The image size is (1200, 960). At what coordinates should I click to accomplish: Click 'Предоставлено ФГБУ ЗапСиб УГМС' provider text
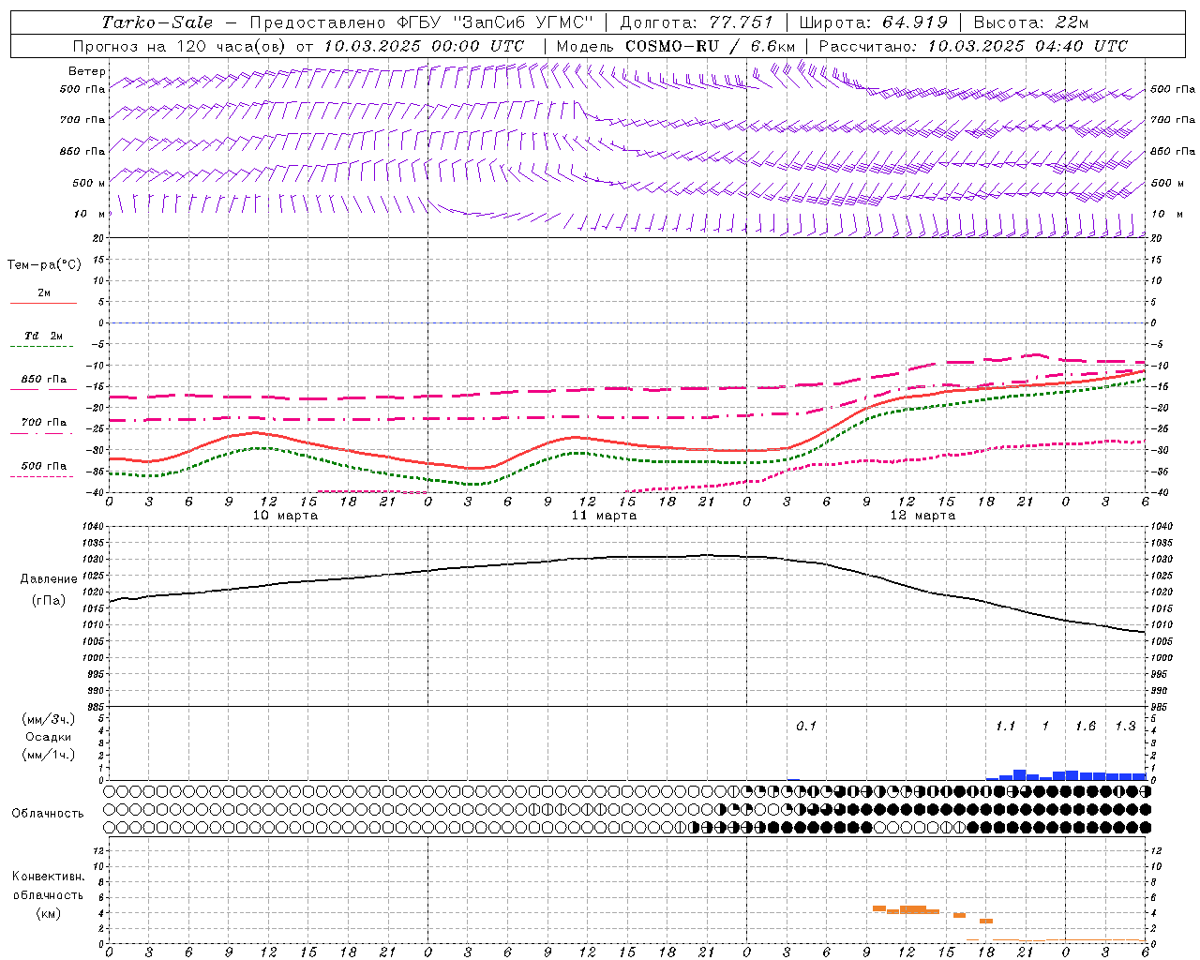pos(421,22)
